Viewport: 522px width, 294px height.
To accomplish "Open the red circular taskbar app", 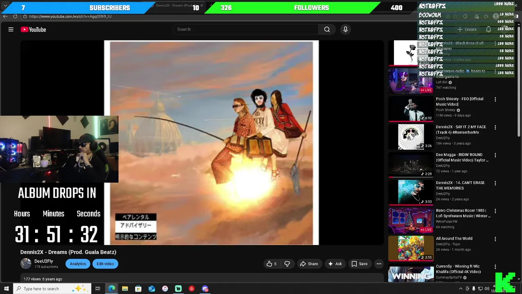I will click(x=192, y=289).
